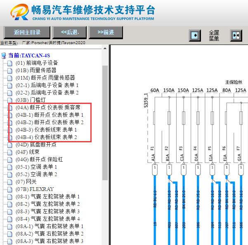Click page icon for (08-2) 气囊 左舵驾驶 表单 2
This screenshot has height=245, width=248.
[9, 204]
